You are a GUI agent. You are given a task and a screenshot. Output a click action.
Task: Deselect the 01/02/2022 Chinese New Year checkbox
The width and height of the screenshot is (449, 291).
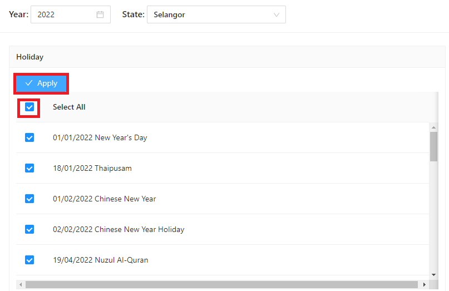[29, 199]
